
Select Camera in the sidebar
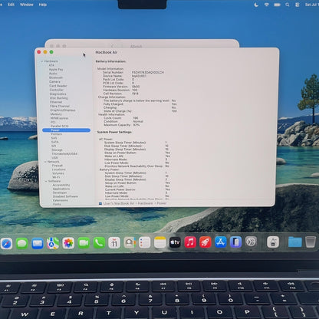coord(54,82)
